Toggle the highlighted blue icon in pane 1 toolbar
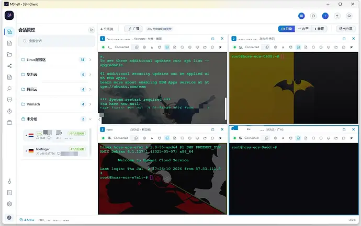The width and height of the screenshot is (361, 226). pos(167,47)
